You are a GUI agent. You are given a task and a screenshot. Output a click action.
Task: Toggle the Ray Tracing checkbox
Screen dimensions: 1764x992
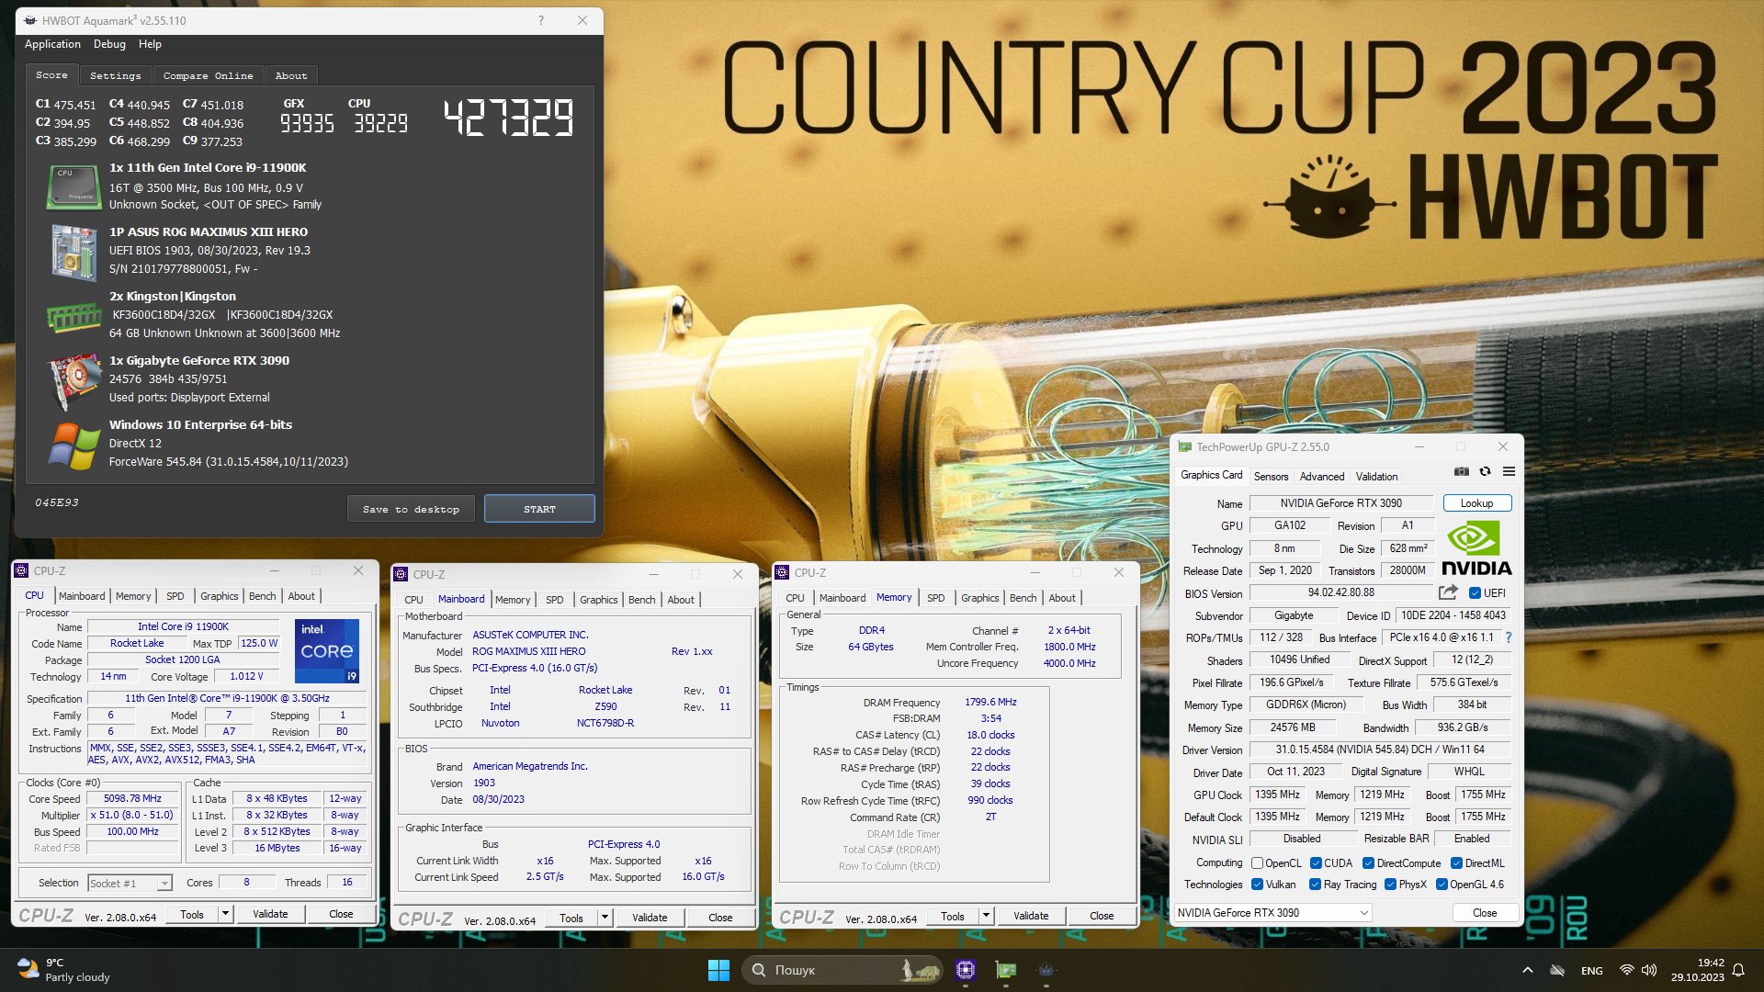coord(1316,885)
